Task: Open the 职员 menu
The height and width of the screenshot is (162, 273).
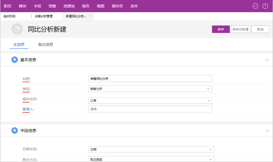Action: (8, 6)
